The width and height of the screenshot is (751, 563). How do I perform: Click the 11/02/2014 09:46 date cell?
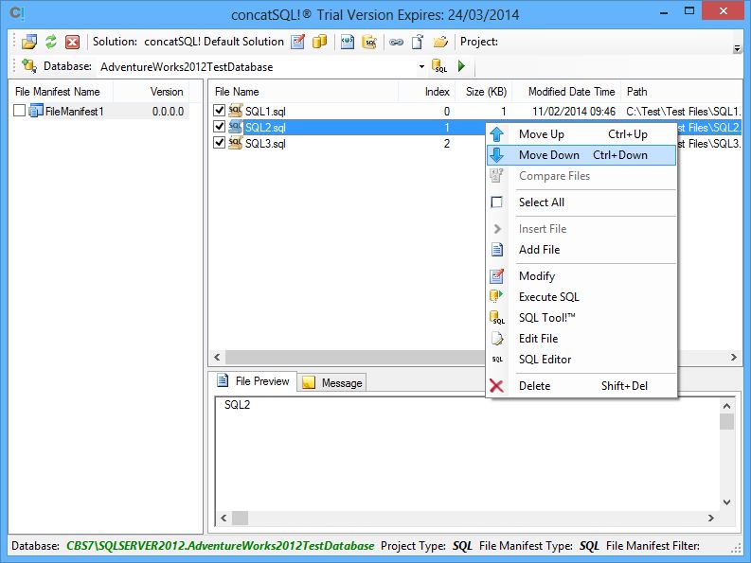coord(574,111)
